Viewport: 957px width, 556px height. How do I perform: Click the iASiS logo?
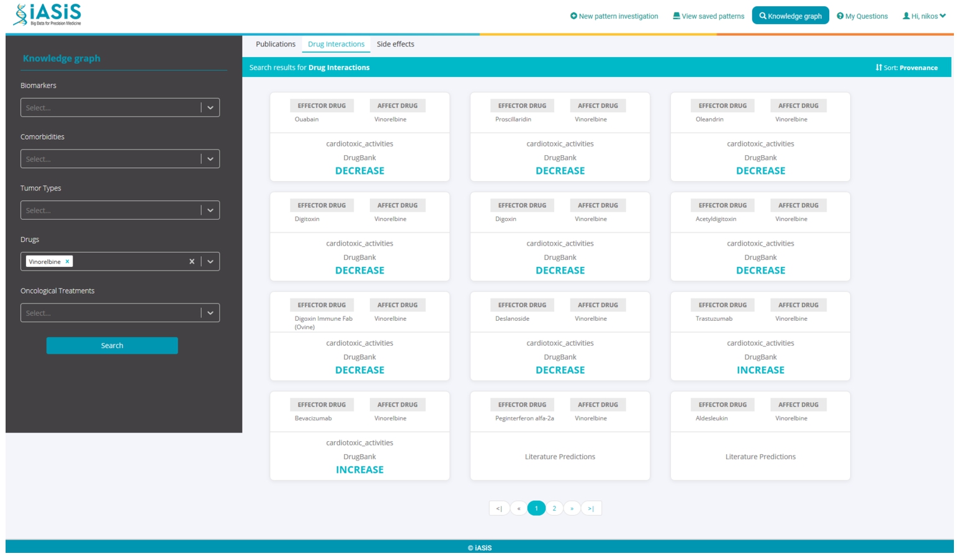click(x=48, y=14)
